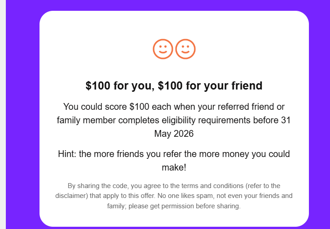This screenshot has height=229, width=330.
Task: Click the "Hint: the more friends" line
Action: (x=108, y=154)
